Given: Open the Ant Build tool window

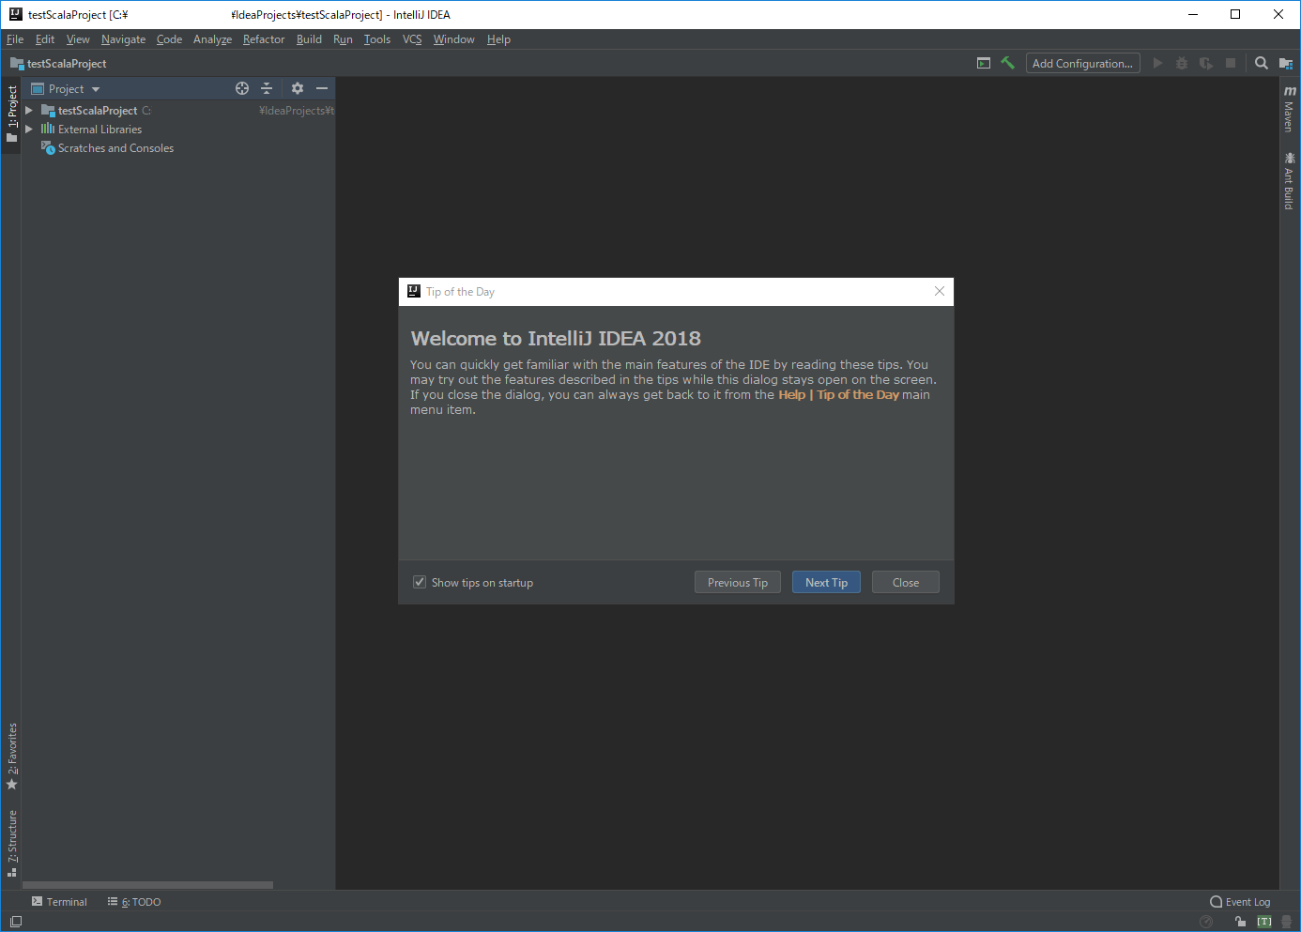Looking at the screenshot, I should [x=1290, y=181].
